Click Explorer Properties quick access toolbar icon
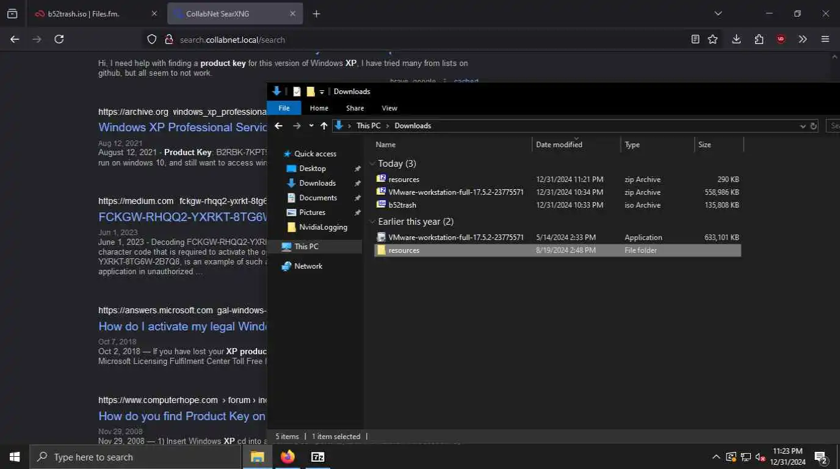The image size is (840, 469). click(297, 92)
